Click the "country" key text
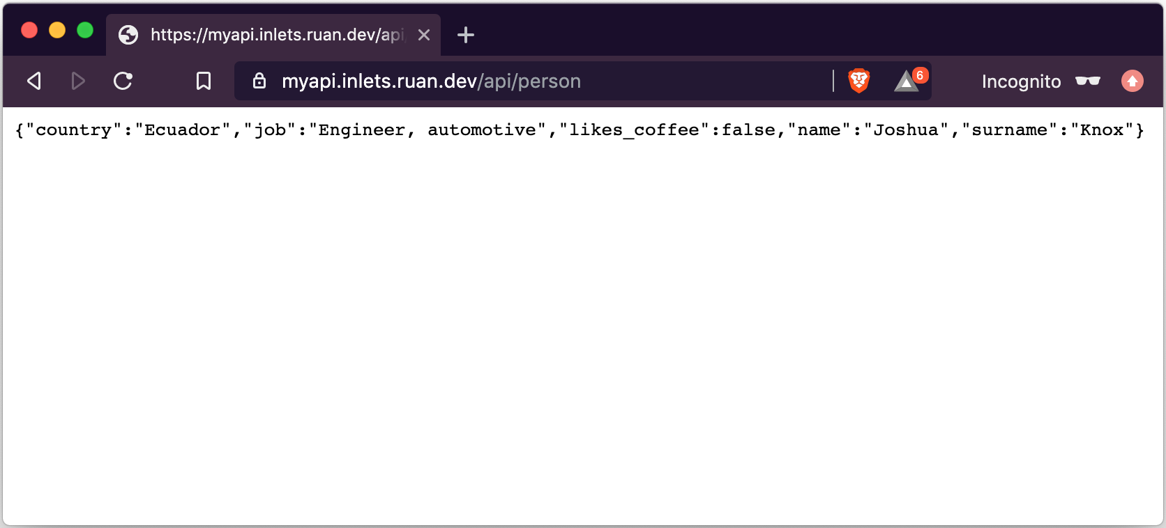Image resolution: width=1166 pixels, height=528 pixels. [x=73, y=130]
